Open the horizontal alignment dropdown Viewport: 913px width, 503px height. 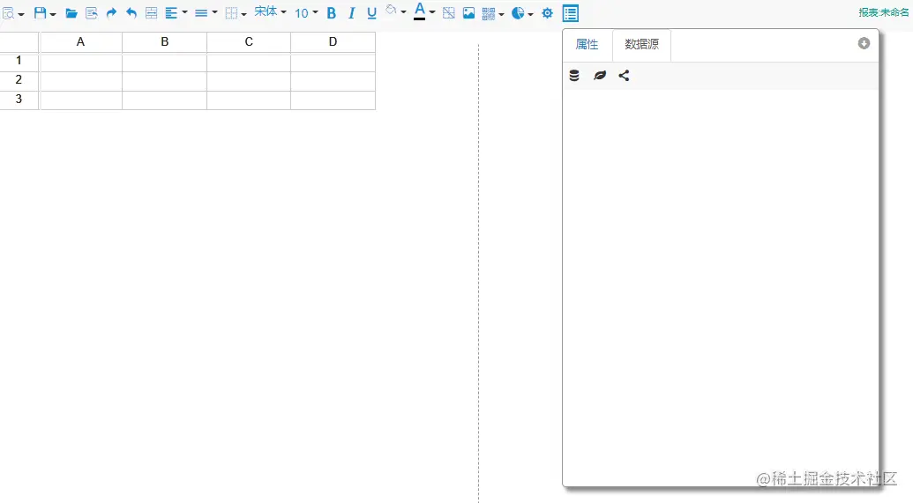point(176,13)
